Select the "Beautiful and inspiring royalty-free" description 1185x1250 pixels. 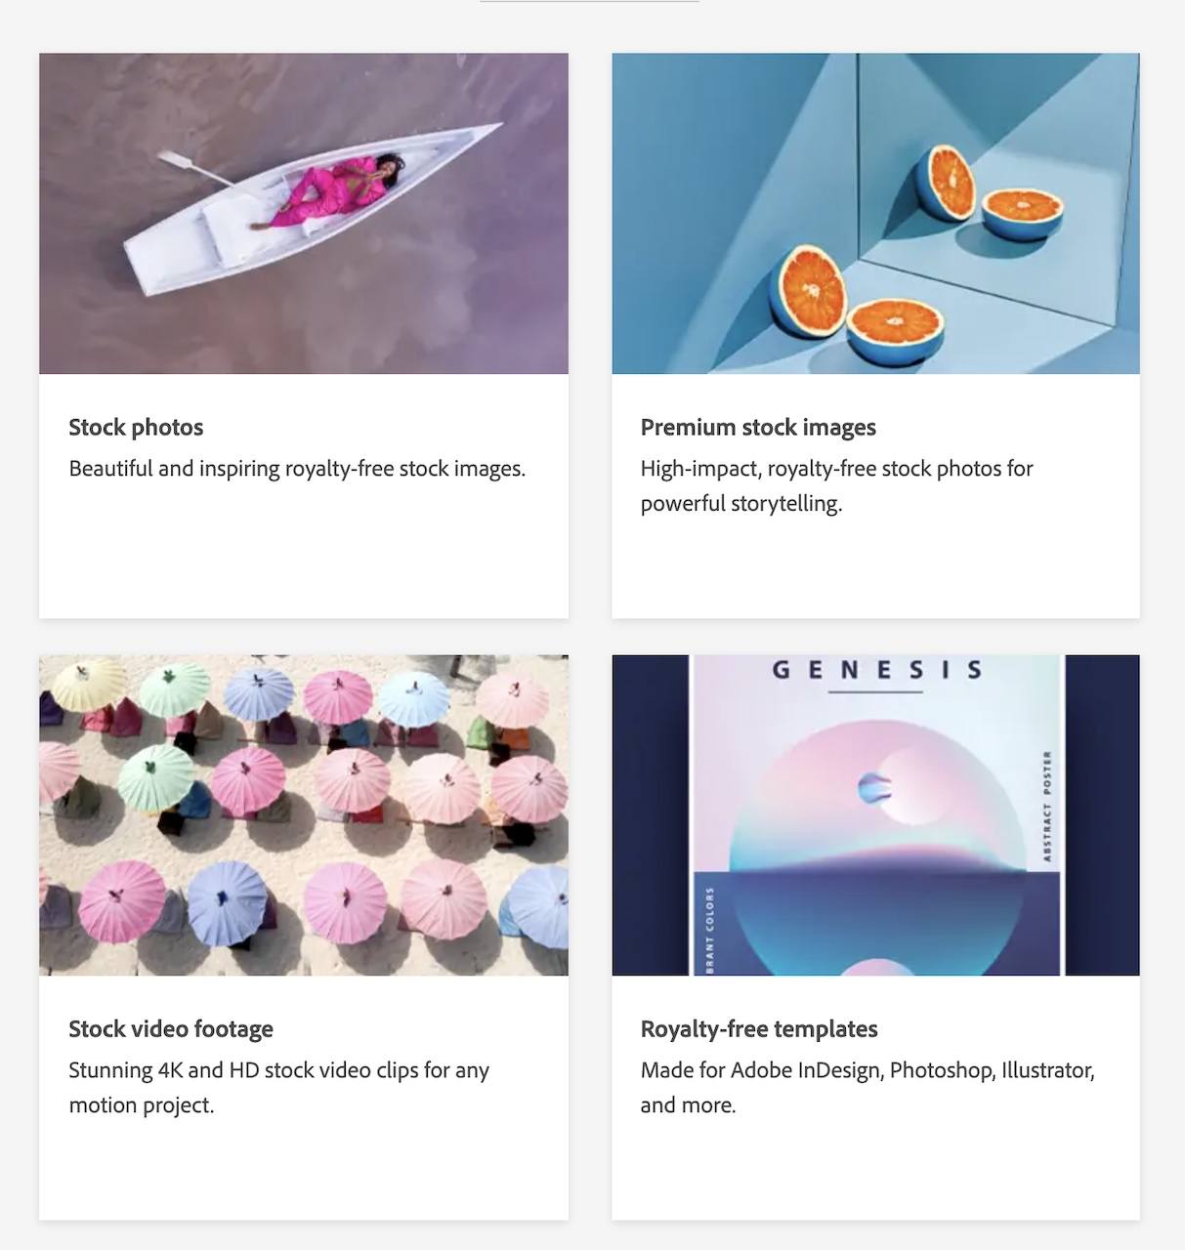tap(297, 469)
